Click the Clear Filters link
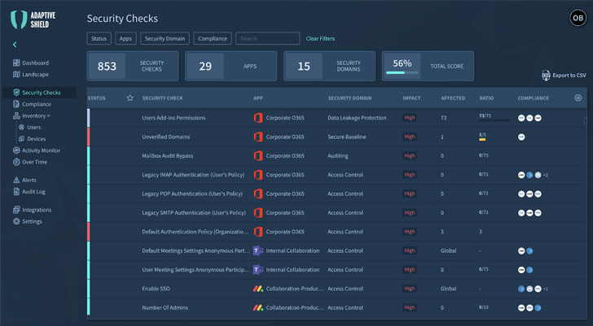593x326 pixels. 320,38
